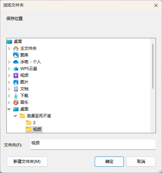
Task: Click the folder tree vertical scrollbar
Action: (x=153, y=66)
